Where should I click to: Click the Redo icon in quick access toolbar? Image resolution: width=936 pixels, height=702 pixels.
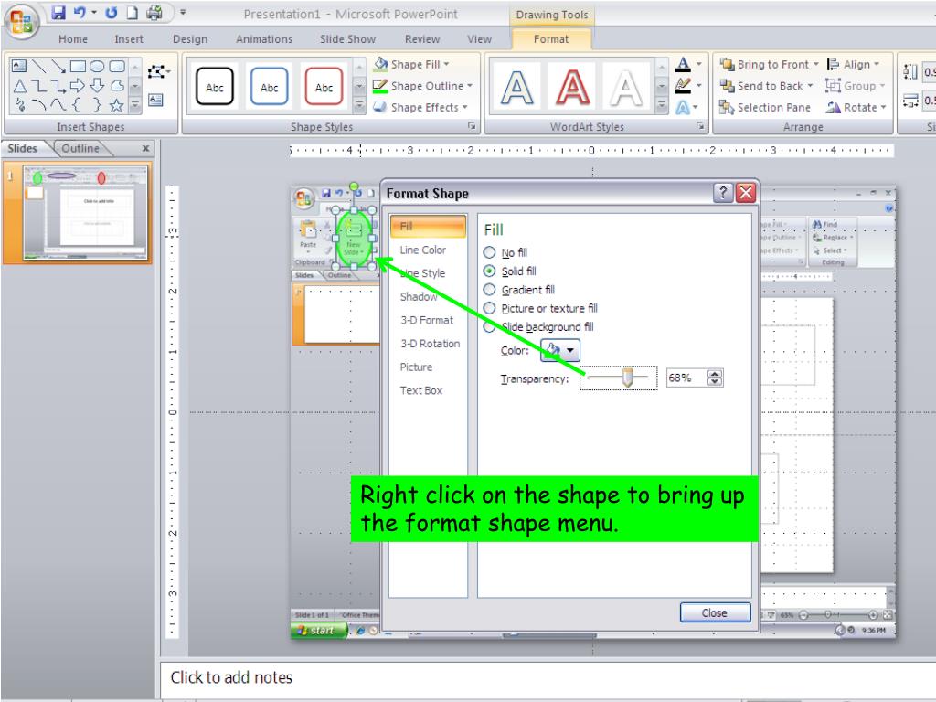point(112,13)
